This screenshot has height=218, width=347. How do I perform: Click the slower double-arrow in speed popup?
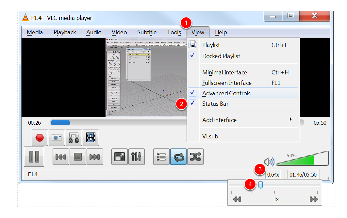coord(237,199)
